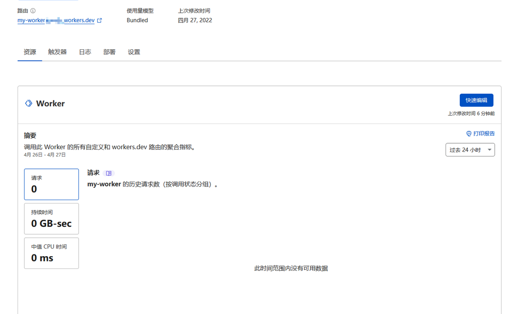Select the 持续时间 GB-sec metric card
This screenshot has width=521, height=314.
pyautogui.click(x=51, y=219)
